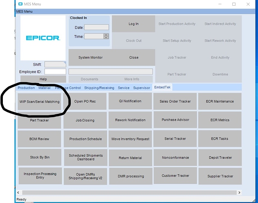Minimize the MES Menu window
Screen dimensions: 258x203
220,4
